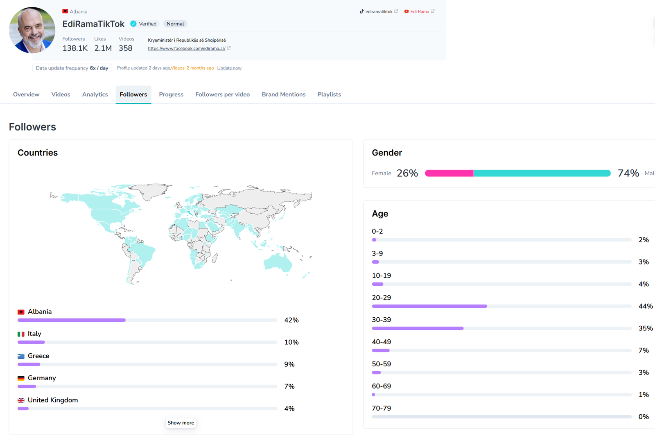
Task: Open the facebook.com/edirama.al link
Action: point(187,48)
